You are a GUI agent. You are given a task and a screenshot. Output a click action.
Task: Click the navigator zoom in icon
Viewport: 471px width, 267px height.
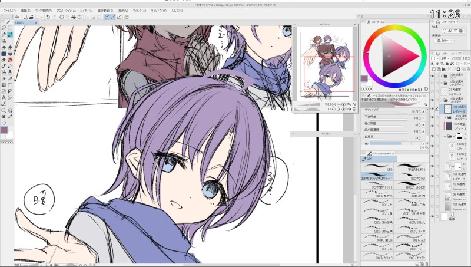339,104
